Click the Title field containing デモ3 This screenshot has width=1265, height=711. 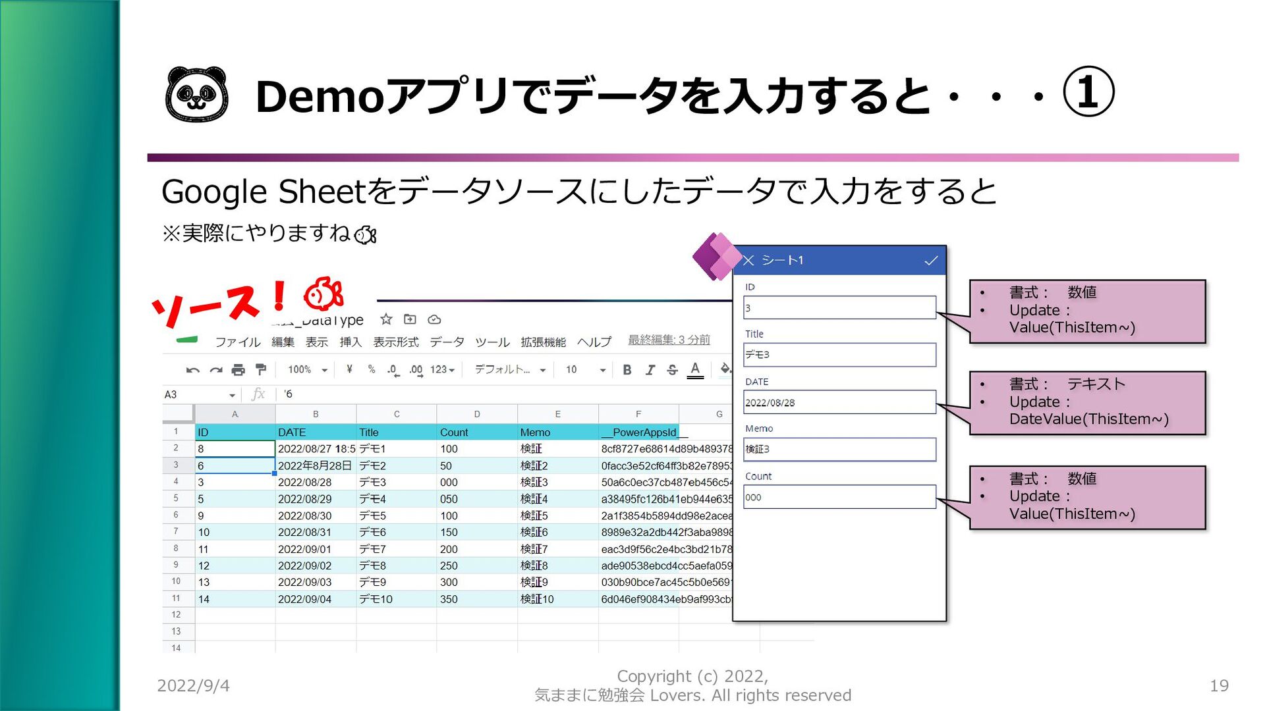[839, 355]
